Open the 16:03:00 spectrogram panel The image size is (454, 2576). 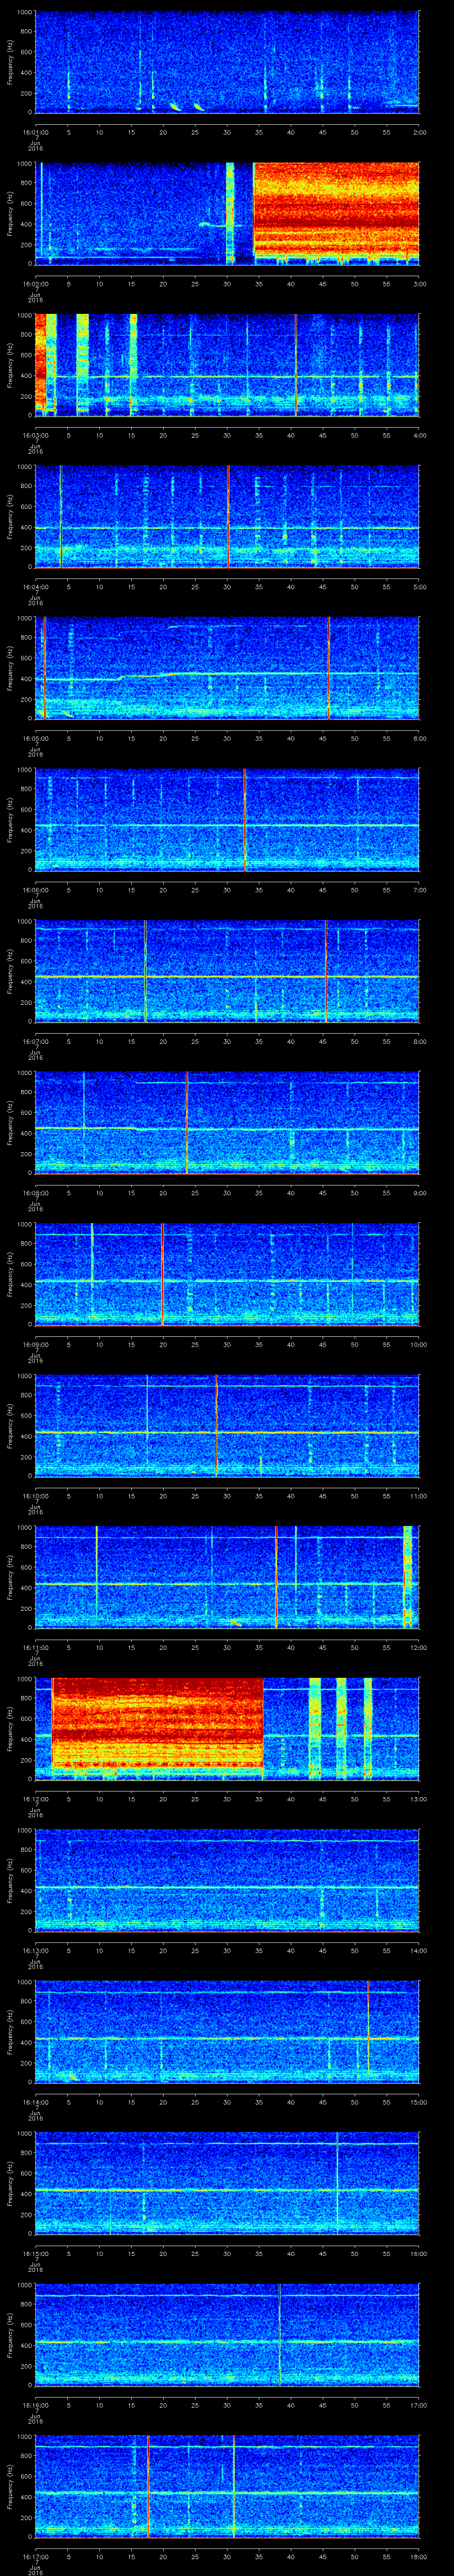coord(227,365)
